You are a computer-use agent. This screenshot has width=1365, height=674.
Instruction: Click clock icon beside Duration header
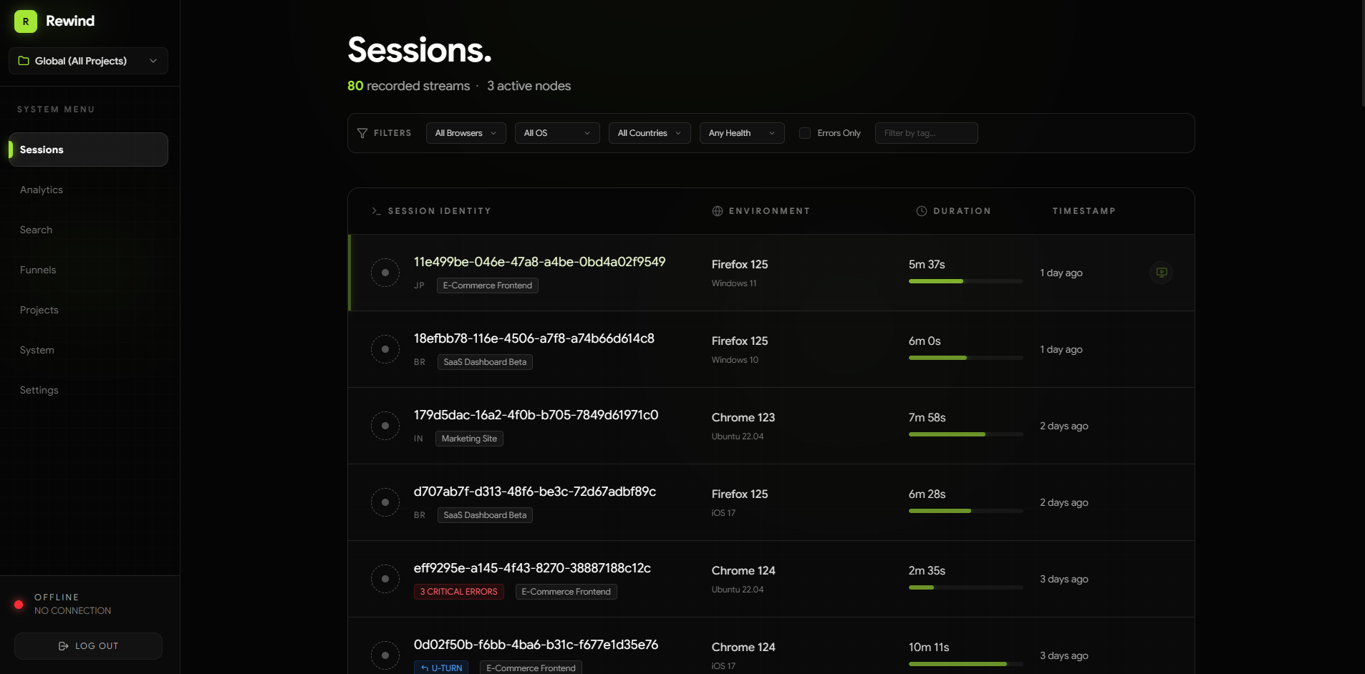922,211
